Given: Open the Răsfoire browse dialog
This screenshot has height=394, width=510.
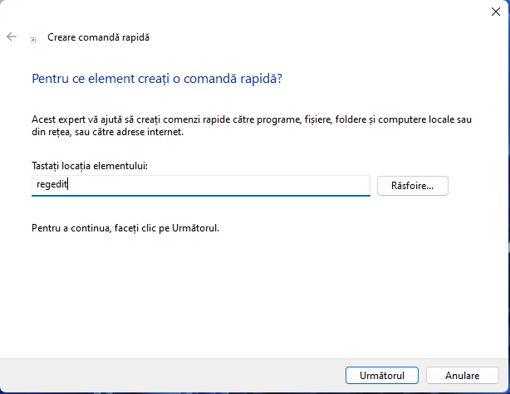Looking at the screenshot, I should [413, 186].
